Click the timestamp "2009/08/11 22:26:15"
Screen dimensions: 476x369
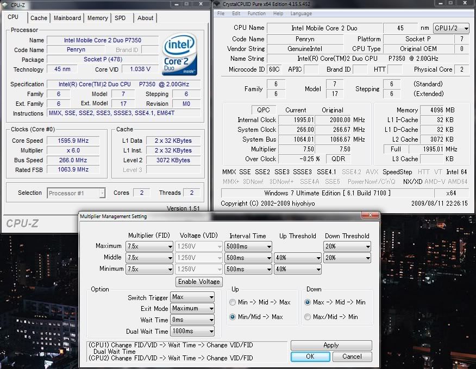tap(439, 203)
